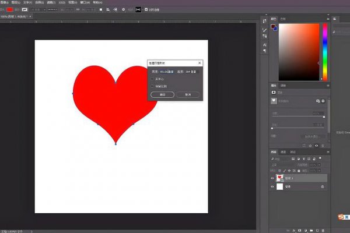The width and height of the screenshot is (350, 233).
Task: Click the foreground color swatch in Color panel
Action: coord(273,27)
